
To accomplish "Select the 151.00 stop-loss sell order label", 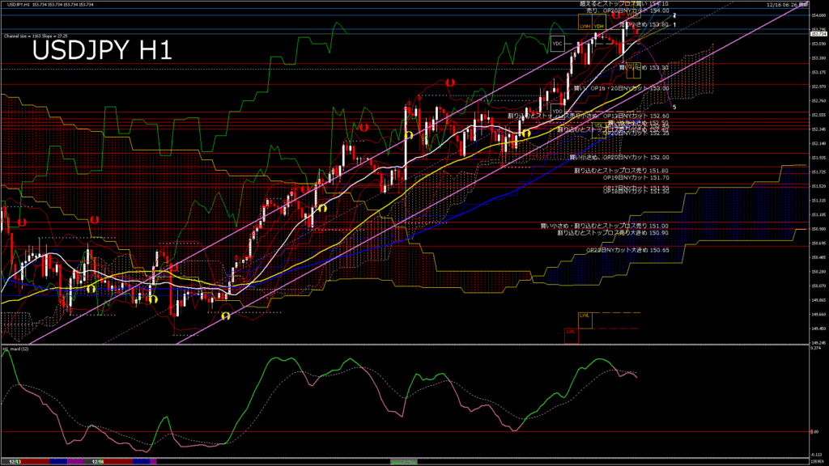I will [x=604, y=225].
